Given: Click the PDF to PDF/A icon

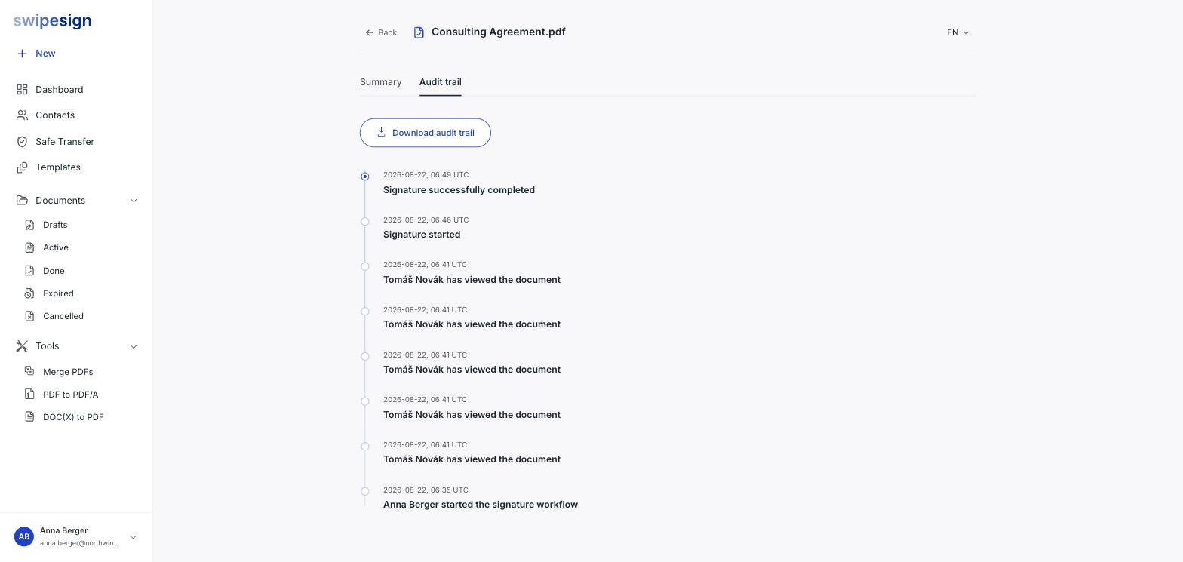Looking at the screenshot, I should 29,395.
